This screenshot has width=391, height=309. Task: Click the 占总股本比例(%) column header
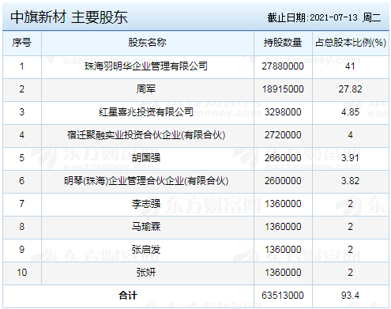tap(351, 43)
